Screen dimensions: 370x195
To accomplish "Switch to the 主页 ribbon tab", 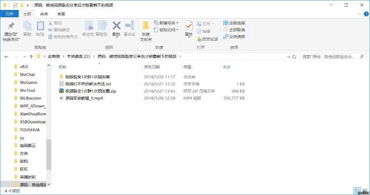I will tap(27, 14).
